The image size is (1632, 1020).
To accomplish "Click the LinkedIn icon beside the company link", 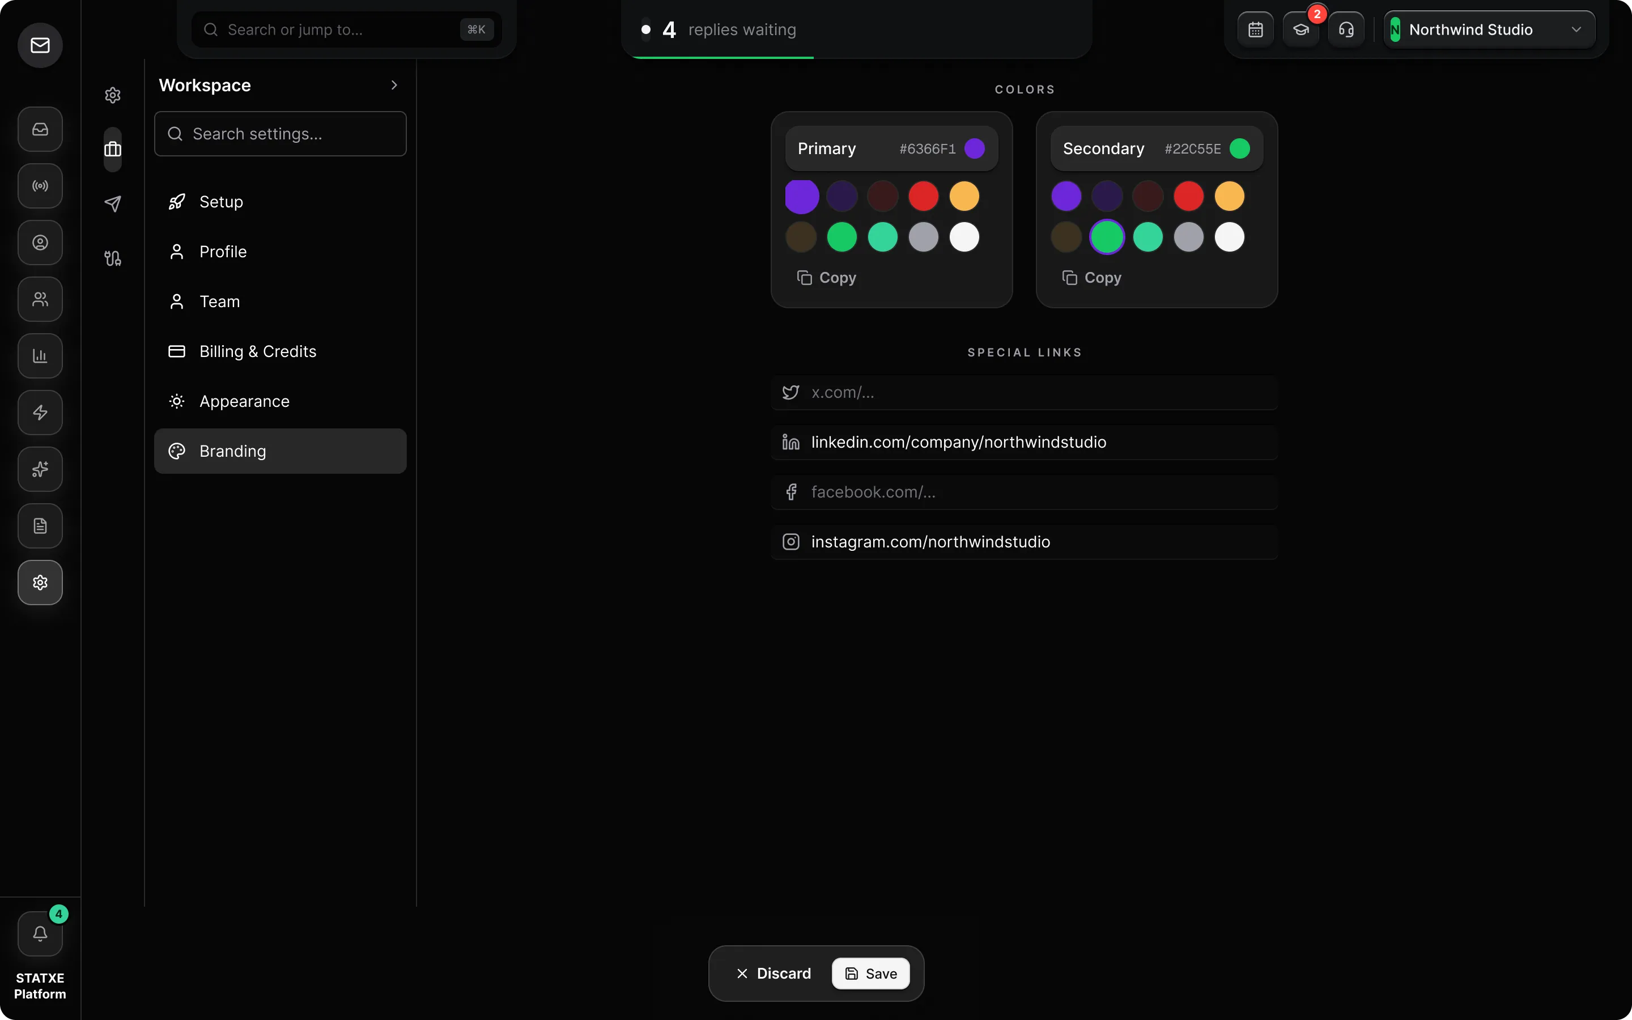I will tap(790, 442).
